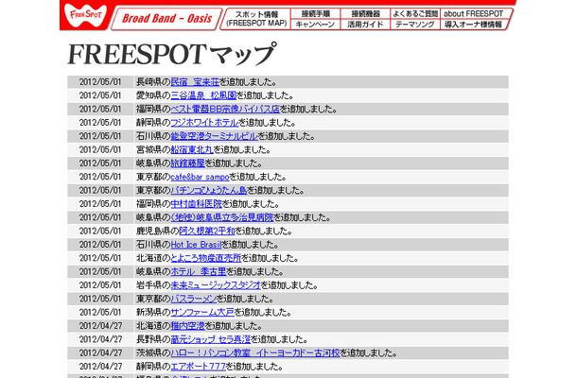Open the キャンペーン menu item
The image size is (577, 378).
coord(315,25)
